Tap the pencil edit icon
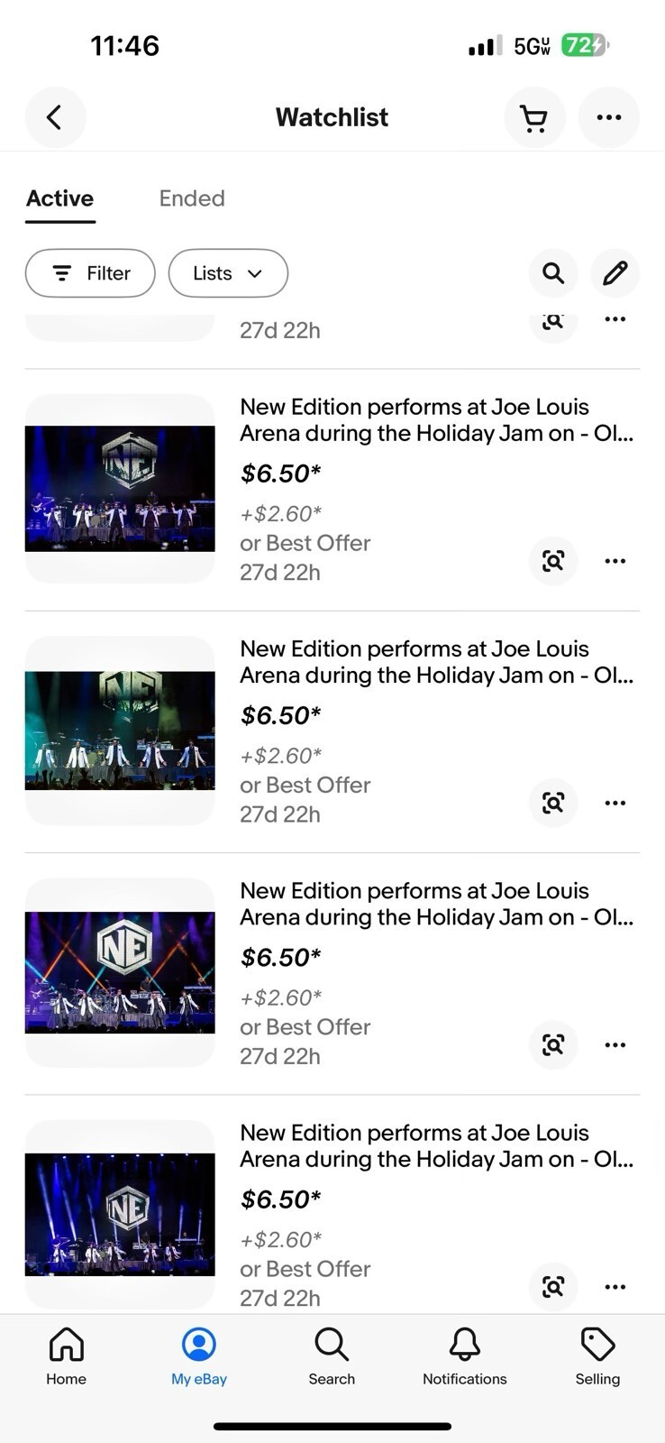Screen dimensions: 665x1443 point(615,272)
